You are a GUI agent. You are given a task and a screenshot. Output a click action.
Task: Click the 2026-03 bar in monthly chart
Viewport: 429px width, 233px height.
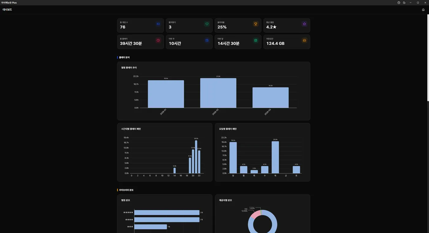pyautogui.click(x=271, y=98)
